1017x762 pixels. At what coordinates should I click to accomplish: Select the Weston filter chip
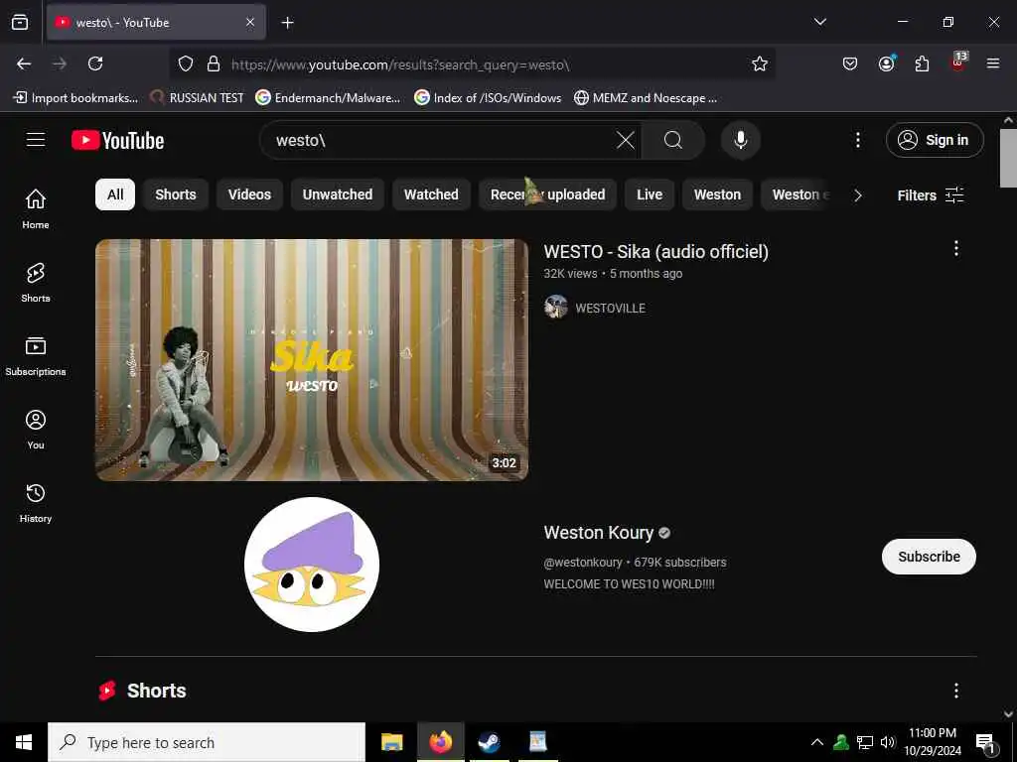click(x=717, y=194)
